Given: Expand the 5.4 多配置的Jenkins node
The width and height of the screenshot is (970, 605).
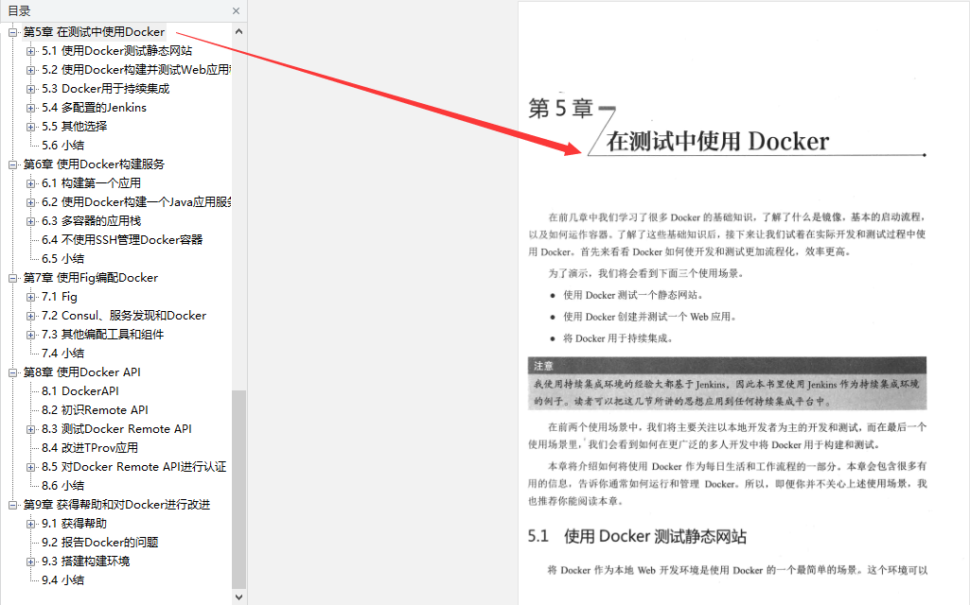Looking at the screenshot, I should tap(30, 108).
